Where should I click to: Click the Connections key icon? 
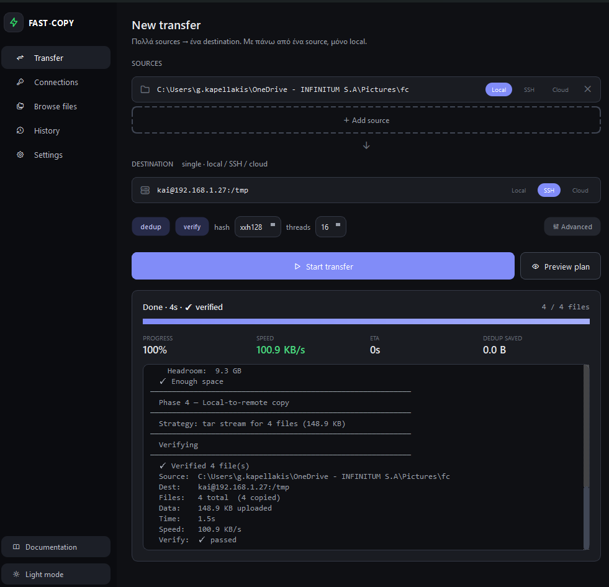[x=20, y=82]
